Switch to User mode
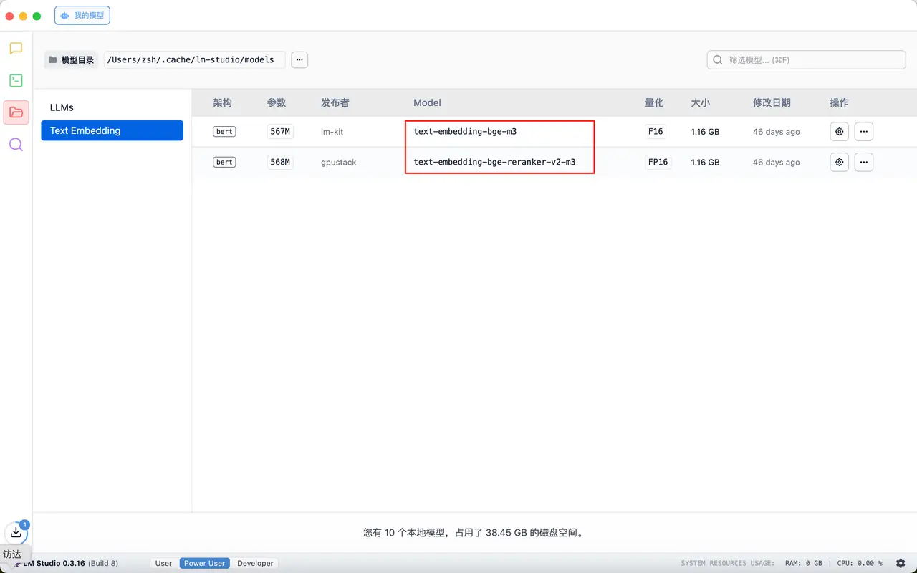 163,563
